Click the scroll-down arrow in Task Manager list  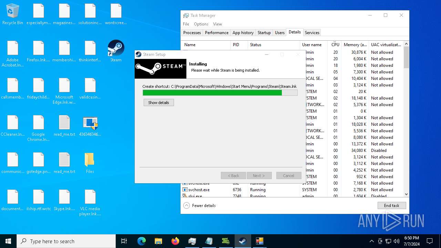pyautogui.click(x=406, y=194)
